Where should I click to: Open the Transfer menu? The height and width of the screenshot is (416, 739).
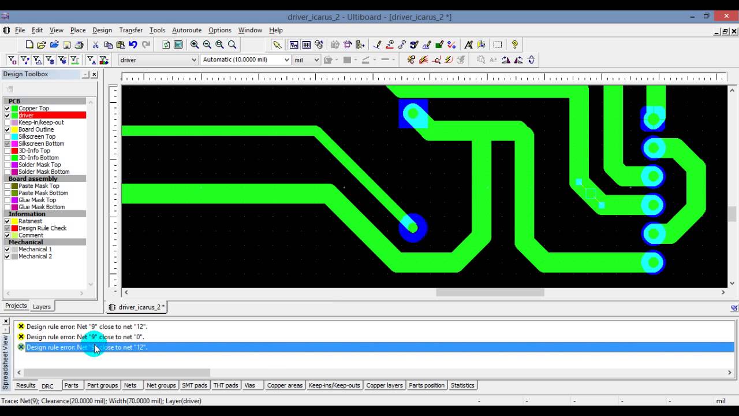coord(131,30)
